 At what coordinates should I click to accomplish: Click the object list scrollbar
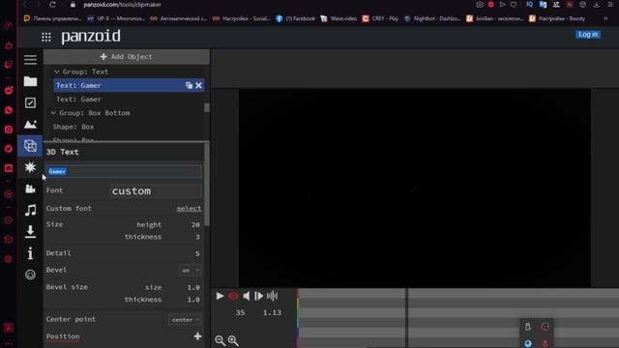tap(206, 107)
